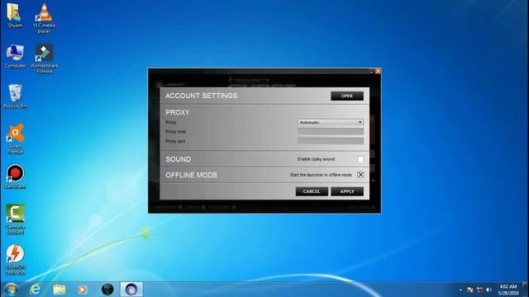Click the Apply button

(347, 191)
